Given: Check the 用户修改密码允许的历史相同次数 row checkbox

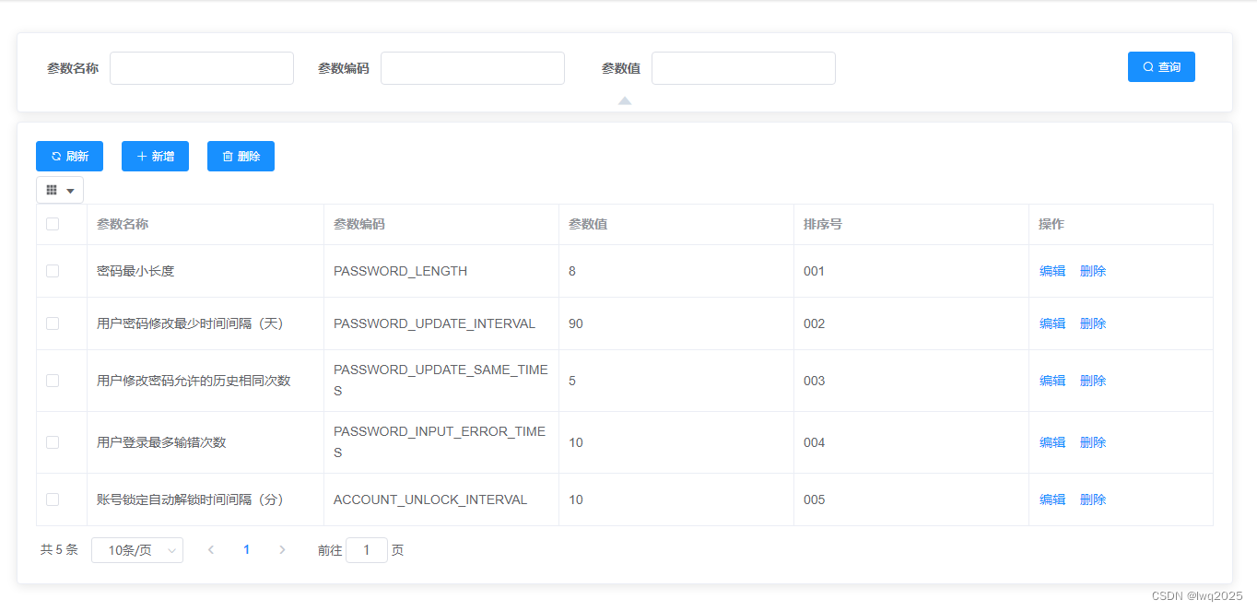Looking at the screenshot, I should click(53, 381).
